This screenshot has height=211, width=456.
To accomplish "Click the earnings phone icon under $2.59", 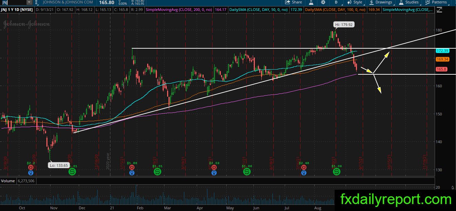I will click(214, 167).
